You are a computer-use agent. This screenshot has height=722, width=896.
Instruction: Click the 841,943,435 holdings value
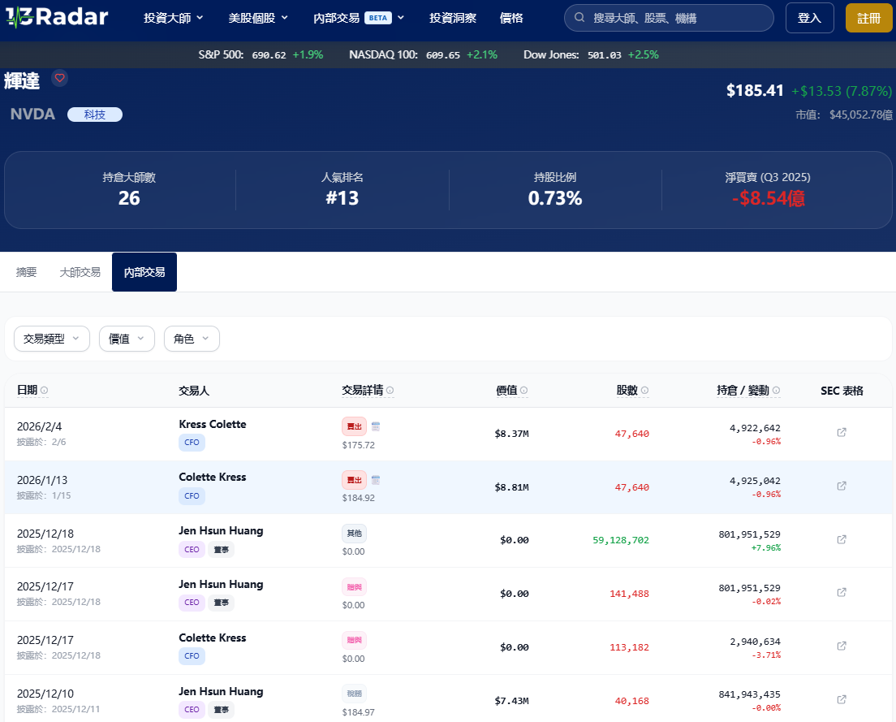pyautogui.click(x=749, y=694)
